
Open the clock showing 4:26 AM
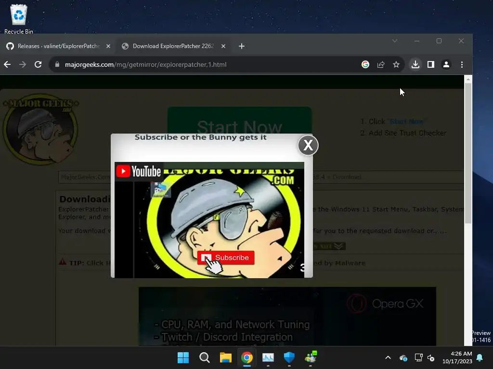pyautogui.click(x=457, y=357)
